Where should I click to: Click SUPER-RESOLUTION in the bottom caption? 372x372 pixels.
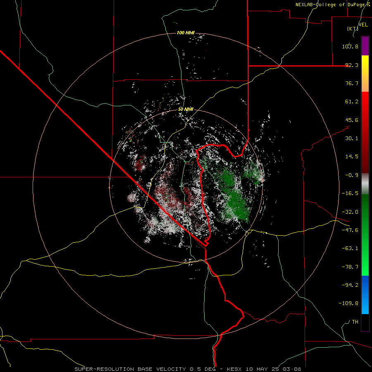point(103,369)
